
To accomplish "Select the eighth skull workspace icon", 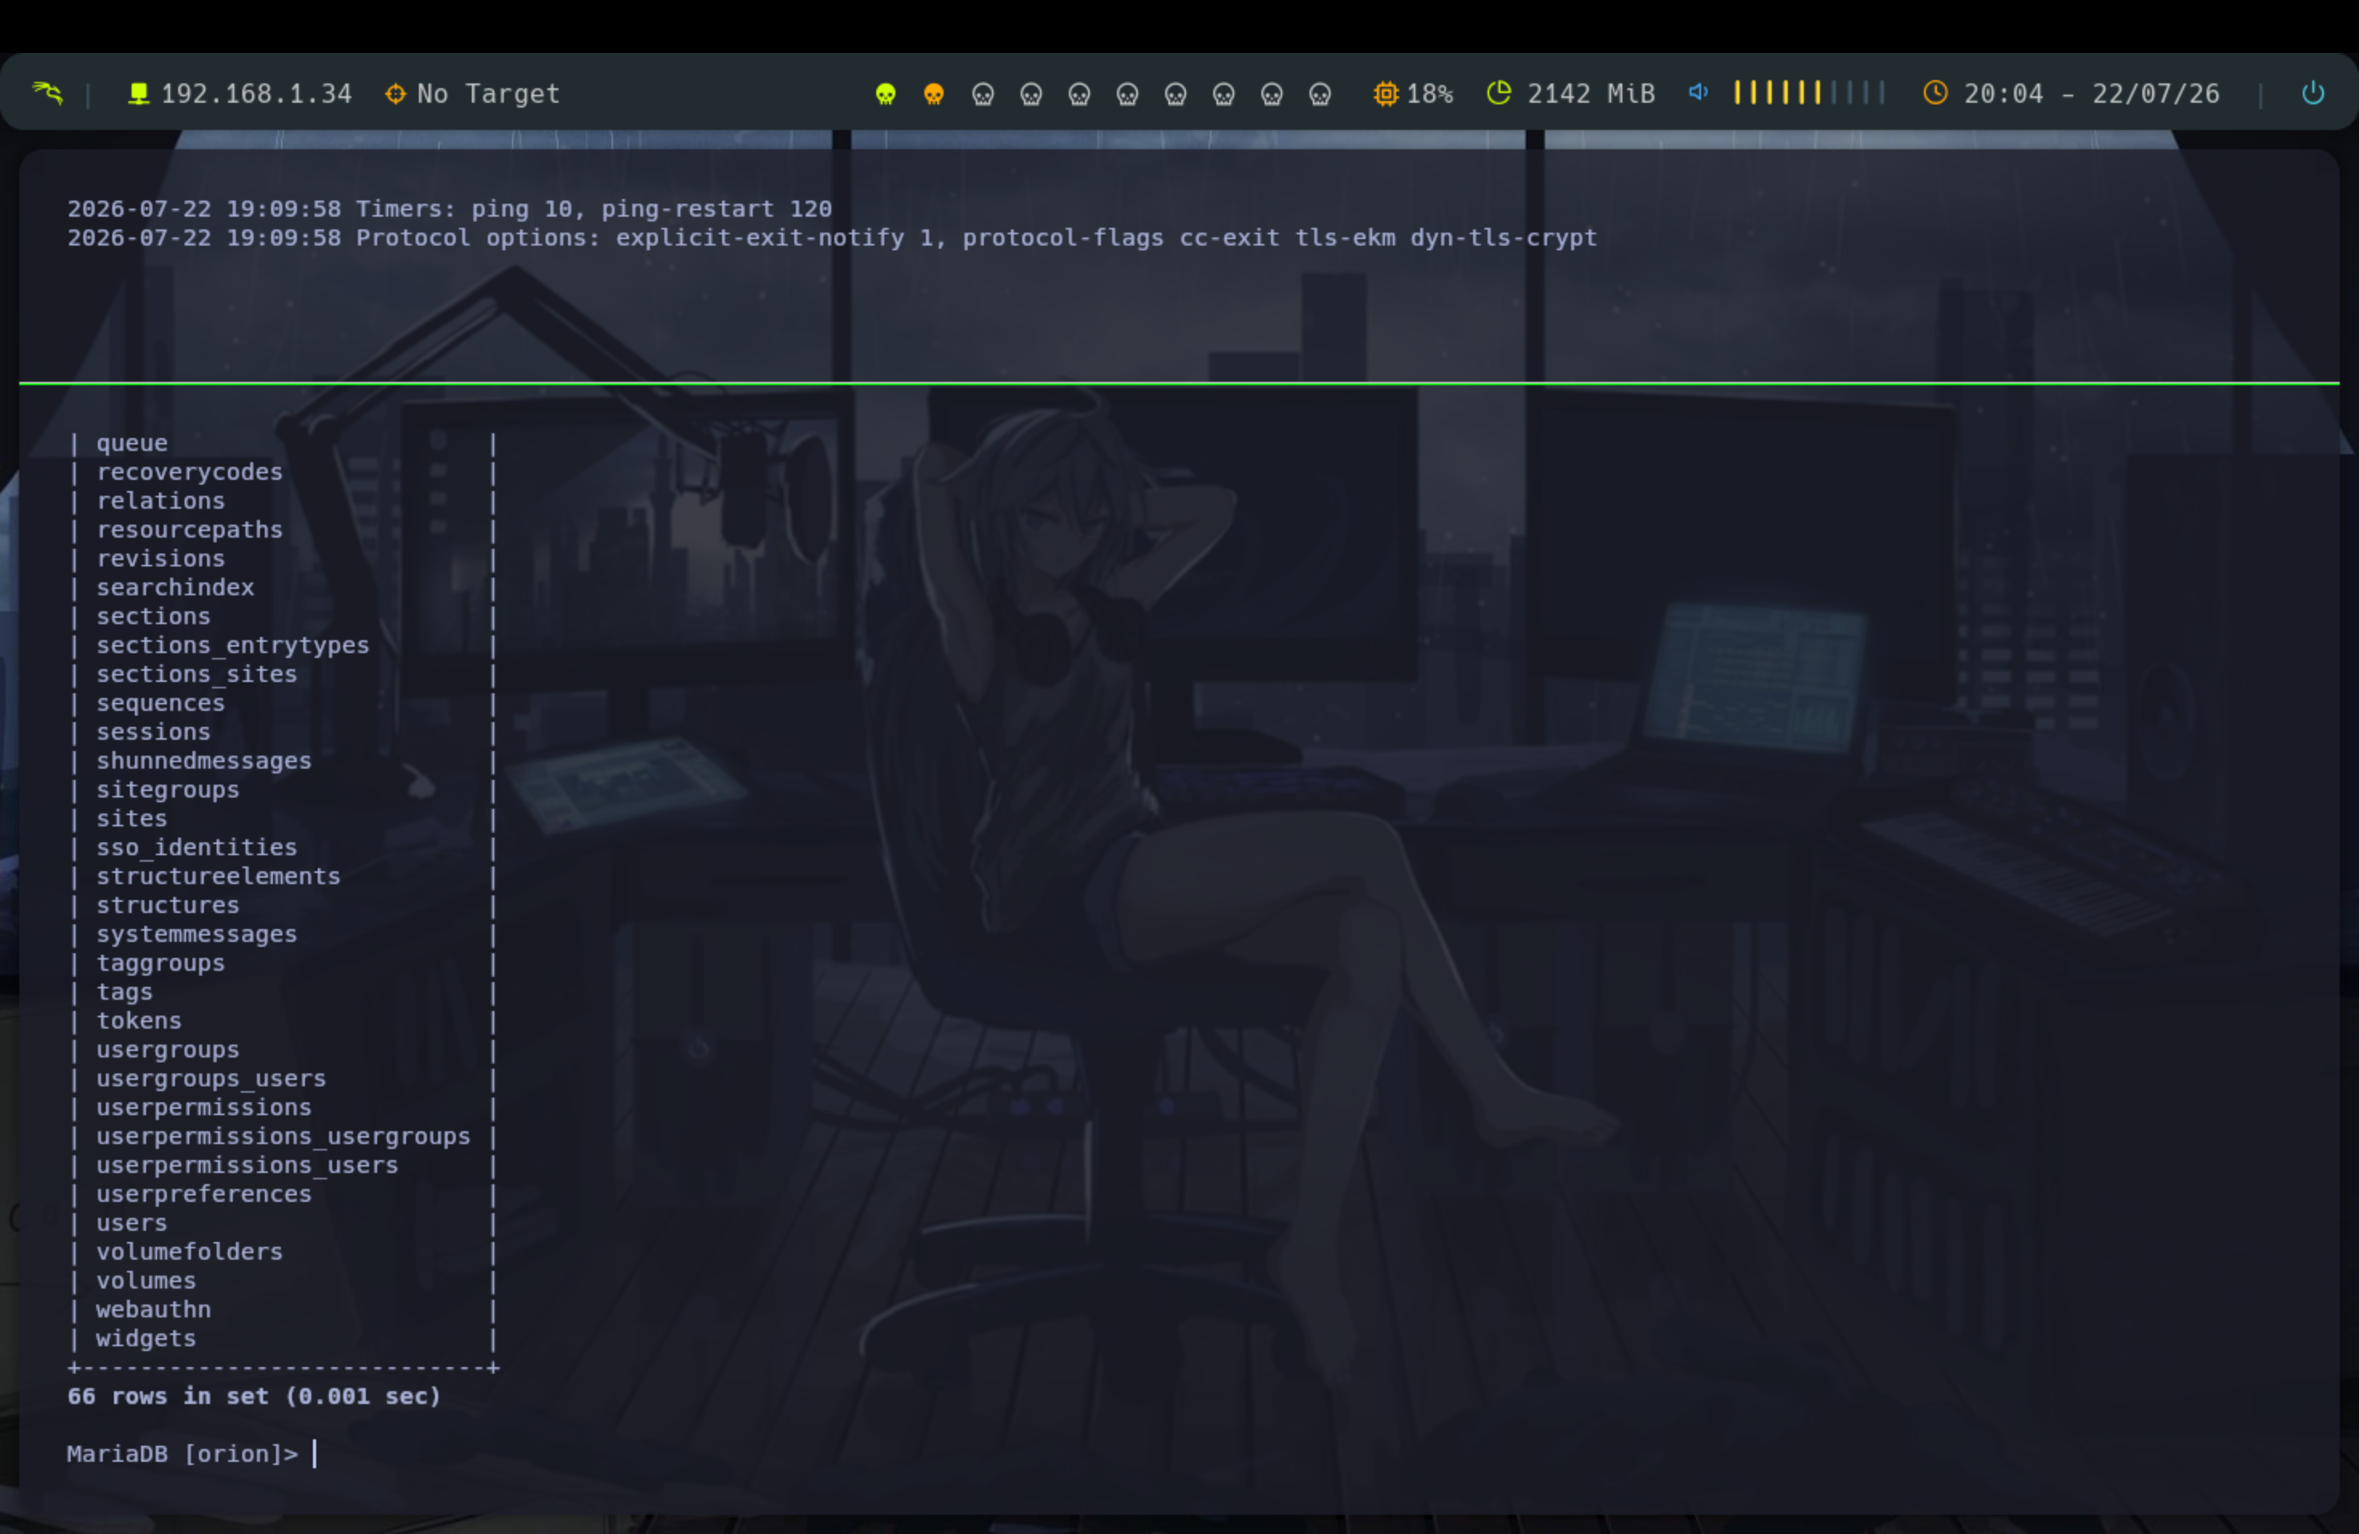I will tap(1224, 94).
